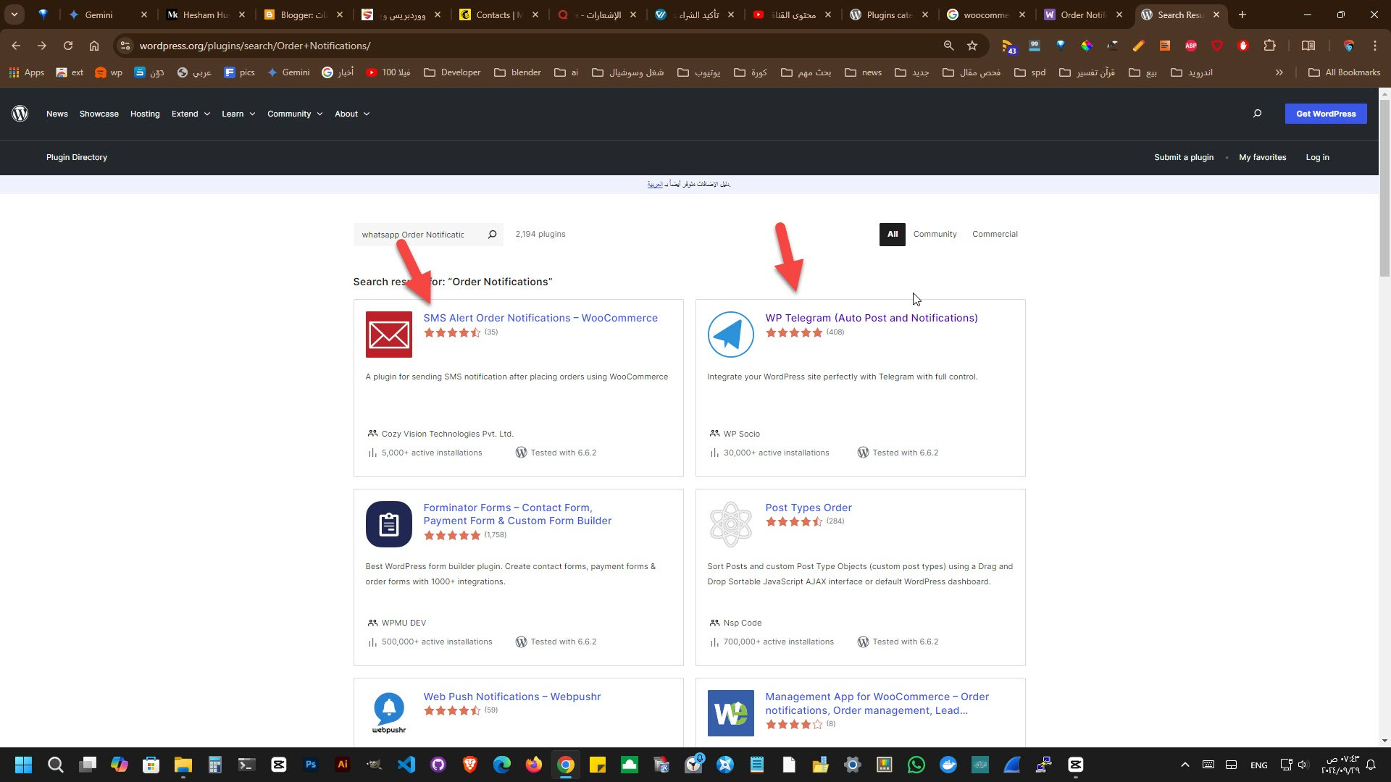Expand the Extend menu

pyautogui.click(x=191, y=114)
